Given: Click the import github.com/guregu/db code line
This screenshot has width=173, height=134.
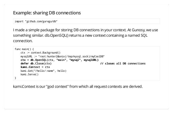Looking at the screenshot, I should (x=36, y=21).
